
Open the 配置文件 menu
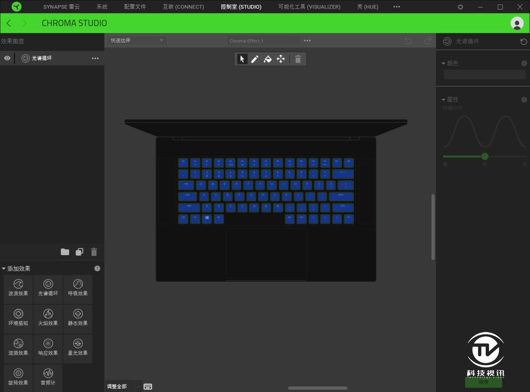(x=135, y=7)
